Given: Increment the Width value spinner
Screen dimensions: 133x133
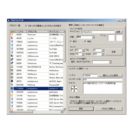Looking at the screenshot, I should pos(83,53).
